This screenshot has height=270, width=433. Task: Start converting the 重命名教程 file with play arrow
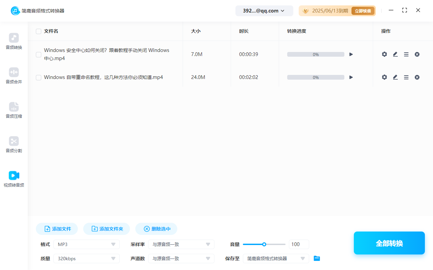click(x=351, y=77)
